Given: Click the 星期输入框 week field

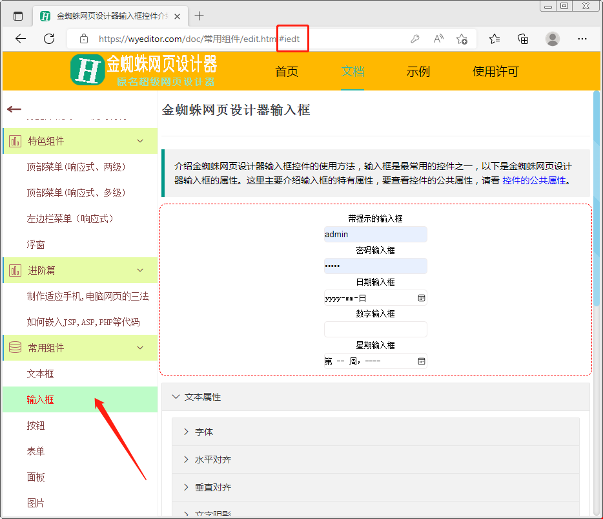Looking at the screenshot, I should pyautogui.click(x=375, y=361).
